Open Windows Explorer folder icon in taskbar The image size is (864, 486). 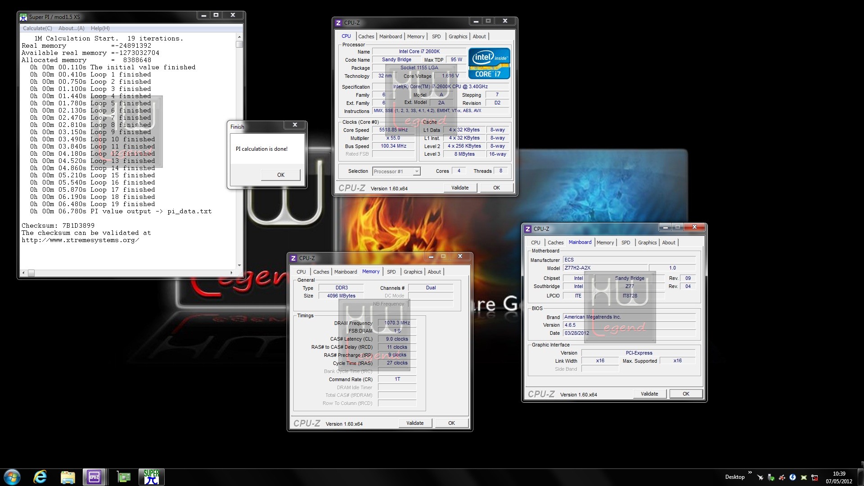pos(67,477)
